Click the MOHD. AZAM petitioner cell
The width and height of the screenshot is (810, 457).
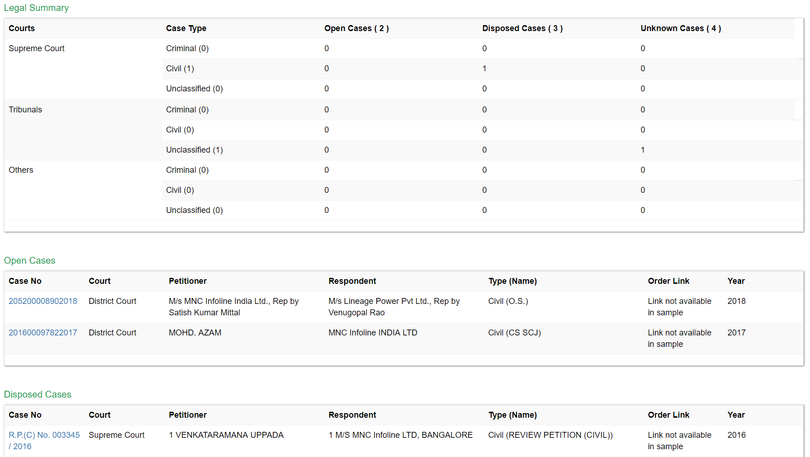[195, 333]
